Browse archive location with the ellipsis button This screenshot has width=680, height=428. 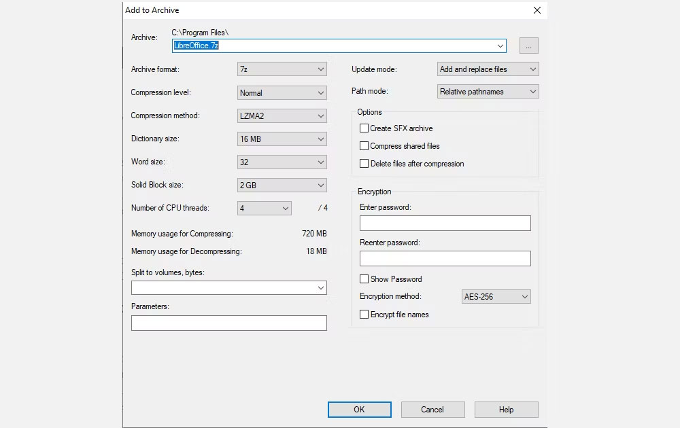pos(529,46)
